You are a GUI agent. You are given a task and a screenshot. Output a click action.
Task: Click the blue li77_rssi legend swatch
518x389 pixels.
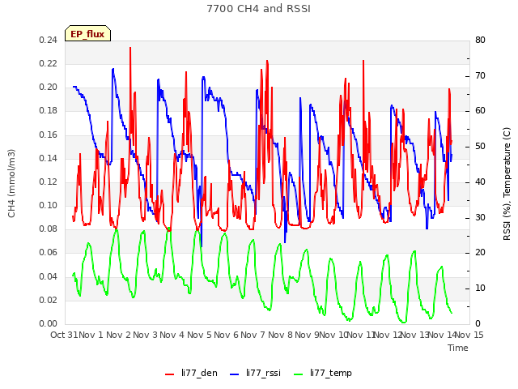point(234,374)
